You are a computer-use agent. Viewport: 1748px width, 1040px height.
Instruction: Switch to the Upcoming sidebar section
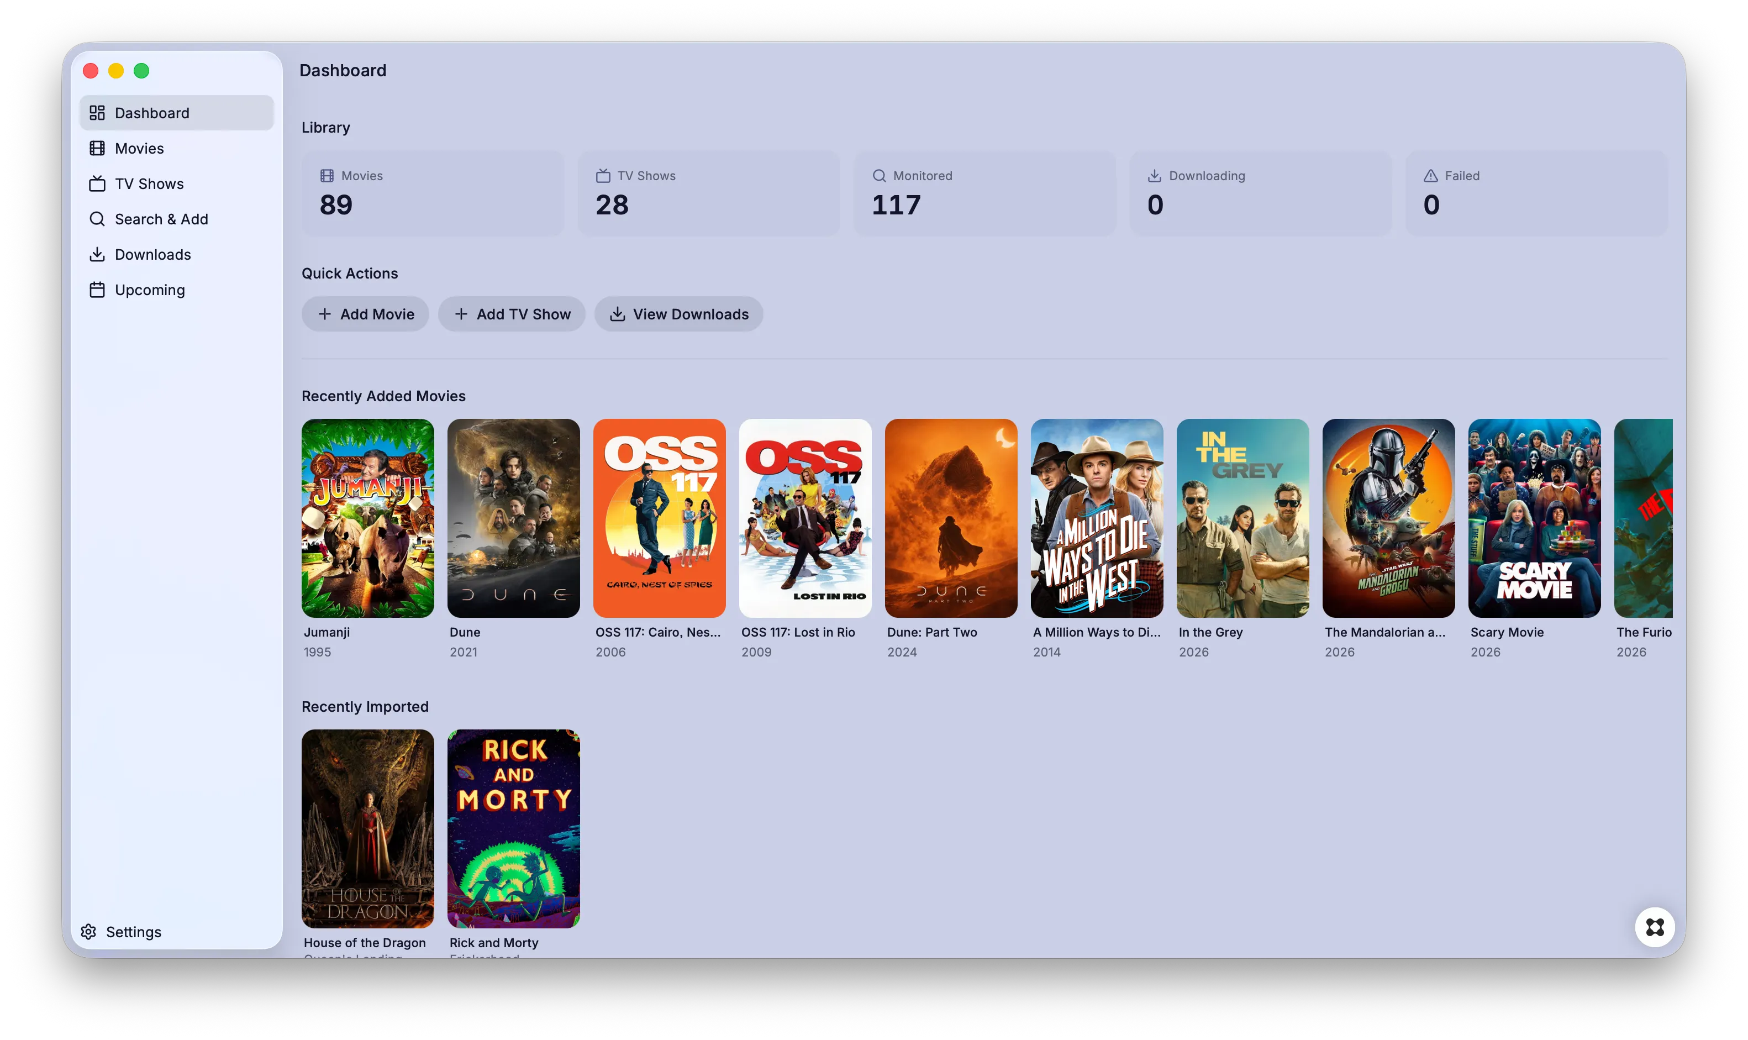tap(176, 290)
